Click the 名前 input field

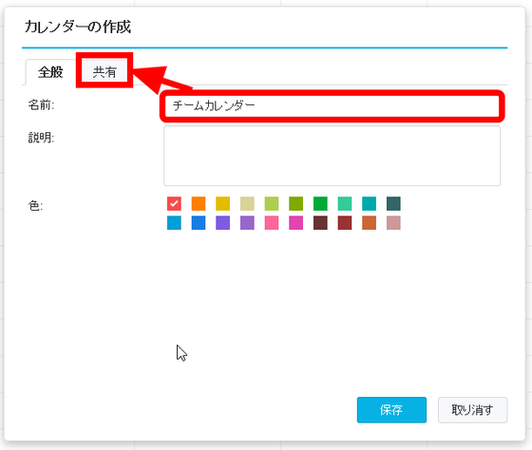tap(332, 105)
